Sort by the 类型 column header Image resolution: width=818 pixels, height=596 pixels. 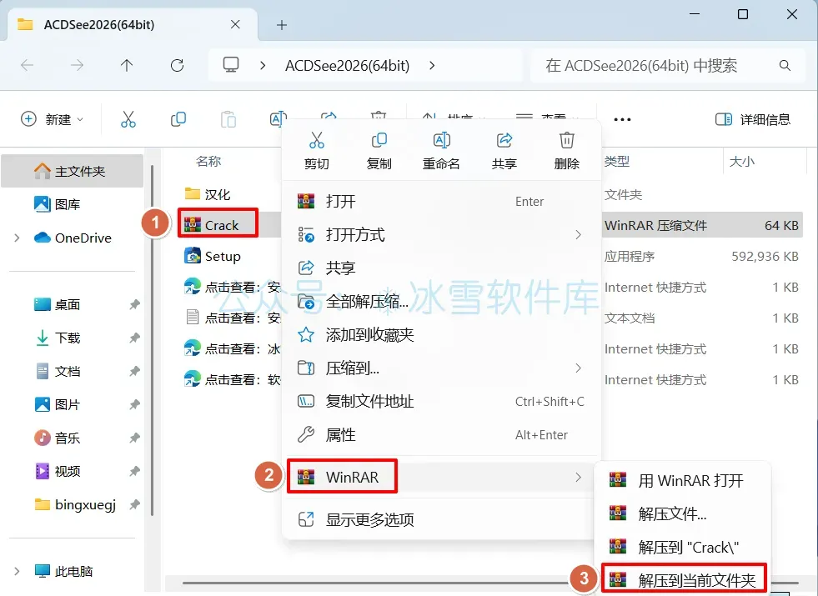click(x=617, y=162)
